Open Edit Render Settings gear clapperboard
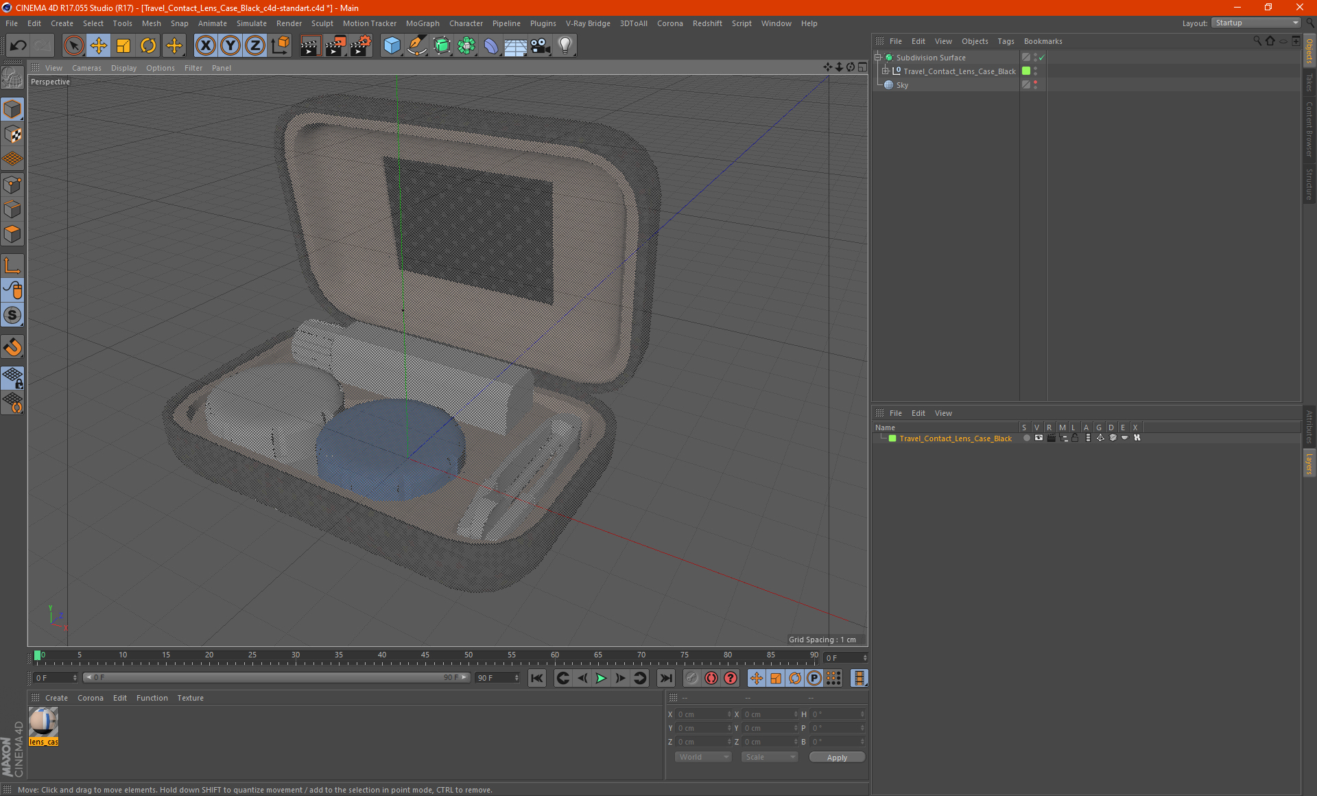This screenshot has height=796, width=1317. pyautogui.click(x=361, y=46)
